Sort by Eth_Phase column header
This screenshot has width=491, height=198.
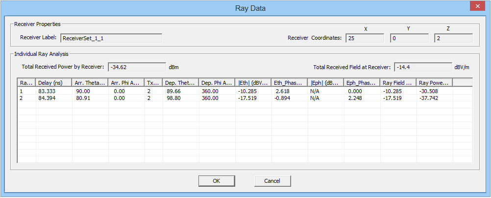290,83
